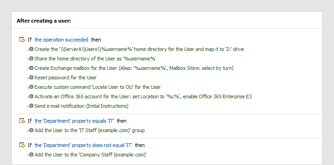Select 'Create the \\ServerA\\Users\\%username%' home directory' action text
This screenshot has height=165, width=334.
(139, 49)
